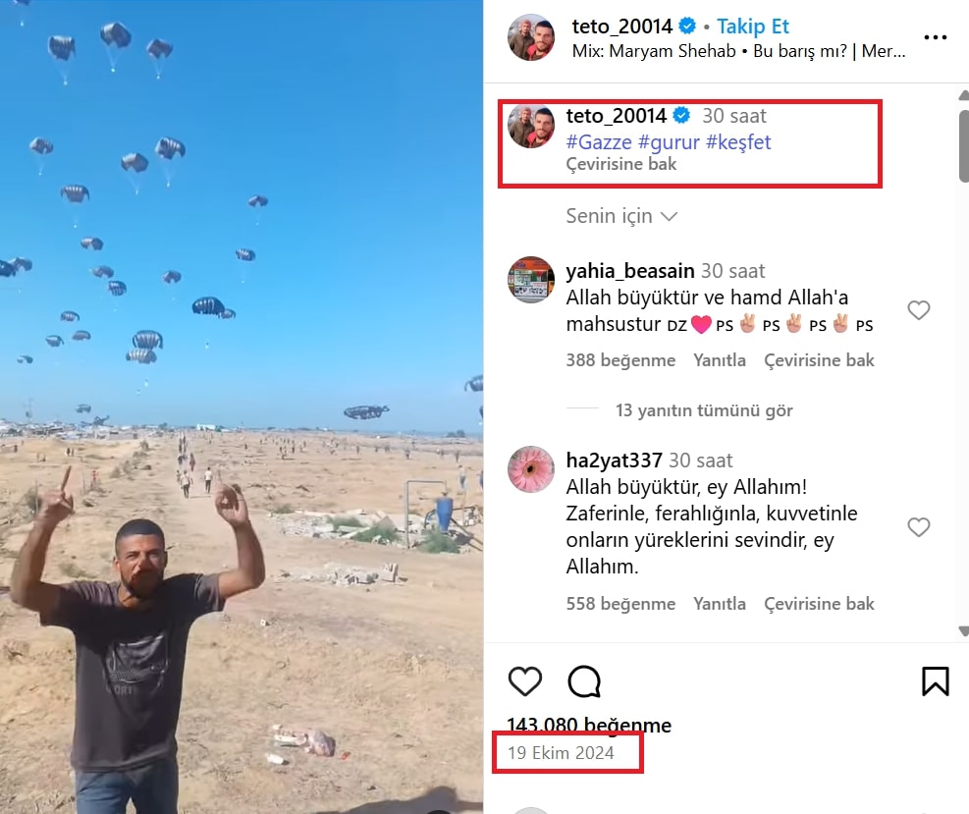This screenshot has height=814, width=969.
Task: Save post with bookmark icon
Action: tap(935, 681)
